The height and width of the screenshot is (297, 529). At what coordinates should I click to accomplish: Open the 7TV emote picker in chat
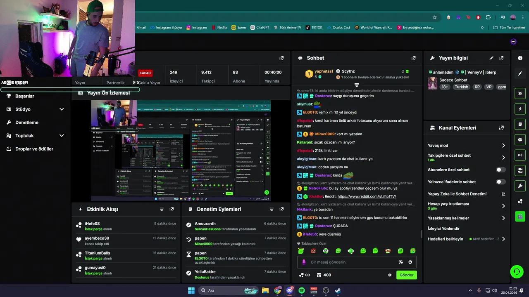[400, 262]
